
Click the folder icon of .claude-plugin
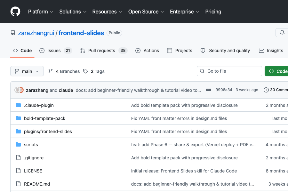tap(18, 105)
